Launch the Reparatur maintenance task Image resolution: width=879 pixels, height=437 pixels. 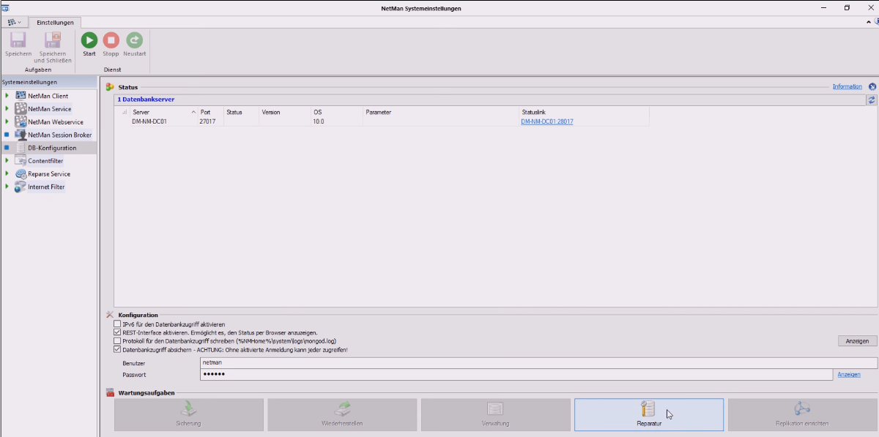pyautogui.click(x=648, y=414)
